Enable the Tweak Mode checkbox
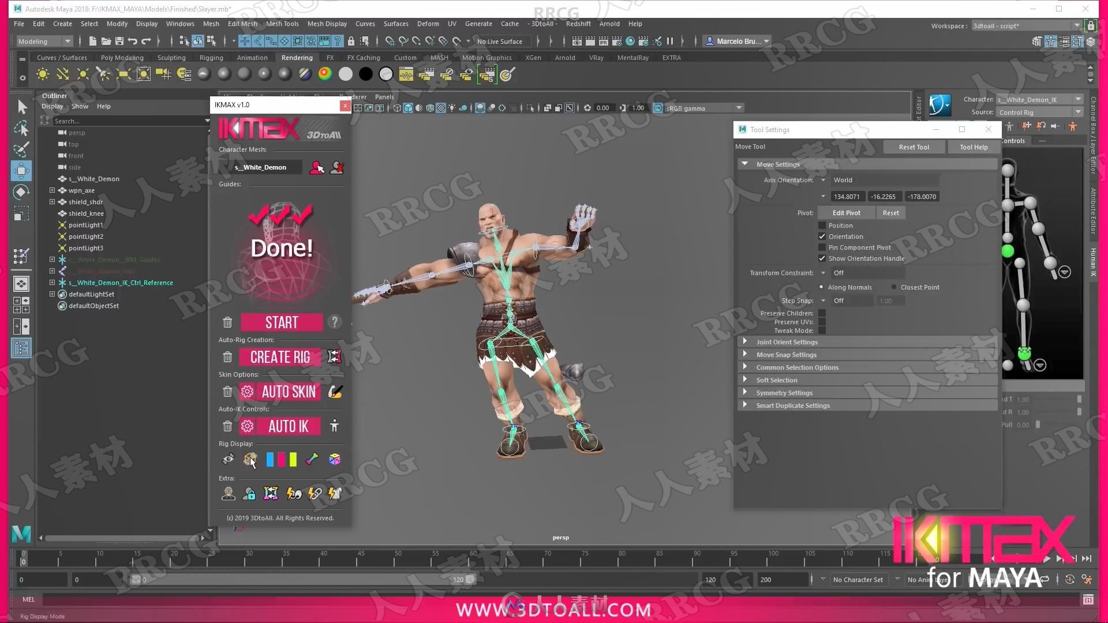The width and height of the screenshot is (1108, 623). 822,331
